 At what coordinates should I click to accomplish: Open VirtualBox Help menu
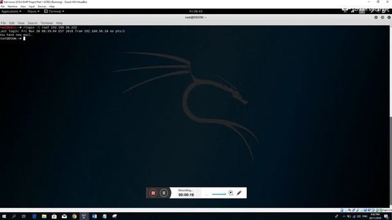(51, 7)
